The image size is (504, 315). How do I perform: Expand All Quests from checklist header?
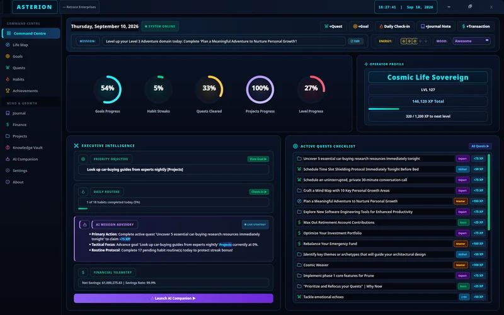click(x=480, y=146)
